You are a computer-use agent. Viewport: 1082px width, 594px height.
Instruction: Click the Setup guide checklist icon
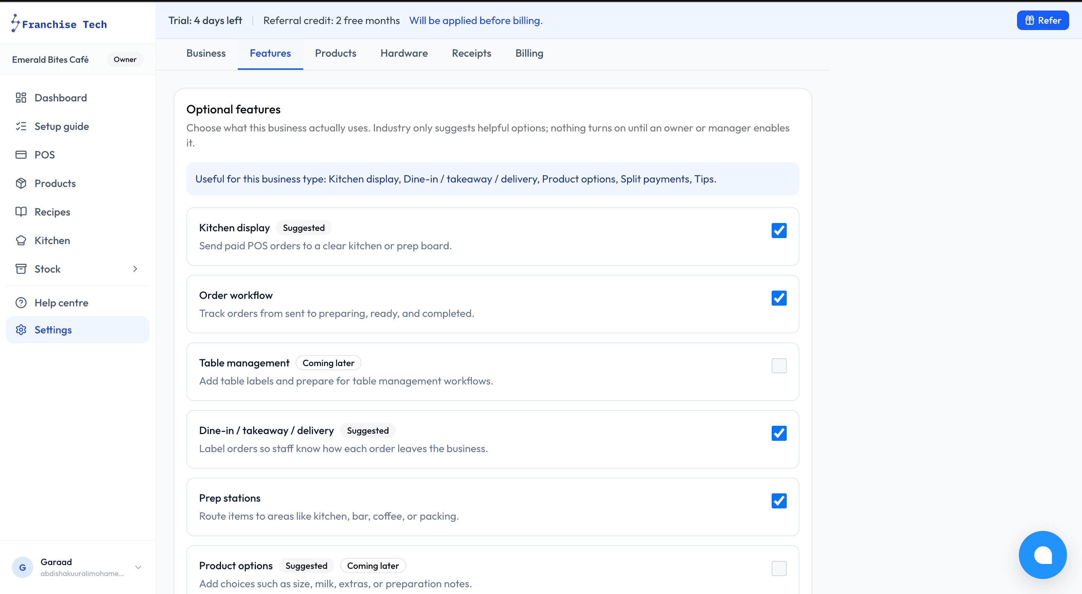tap(21, 127)
